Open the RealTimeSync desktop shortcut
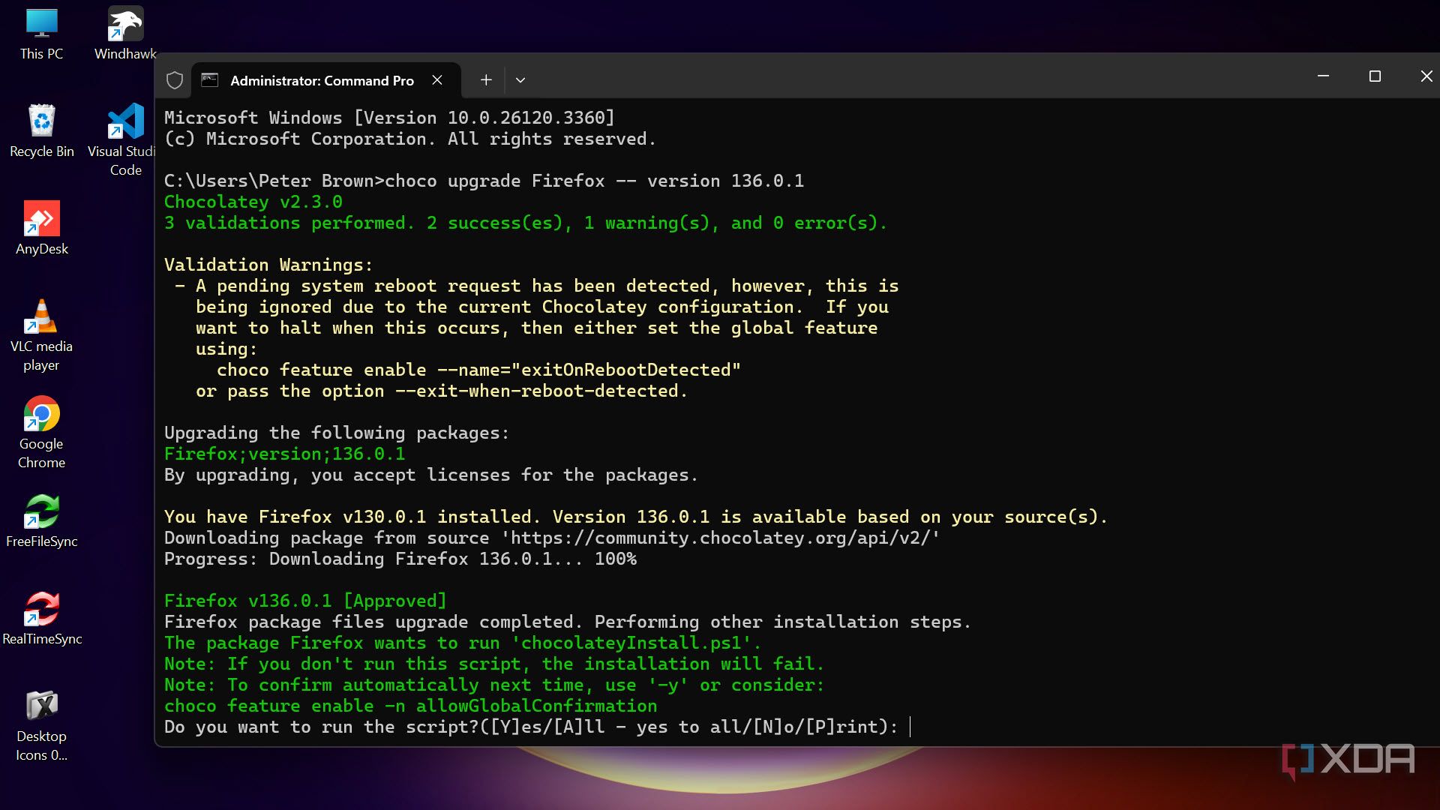The image size is (1440, 810). 41,610
